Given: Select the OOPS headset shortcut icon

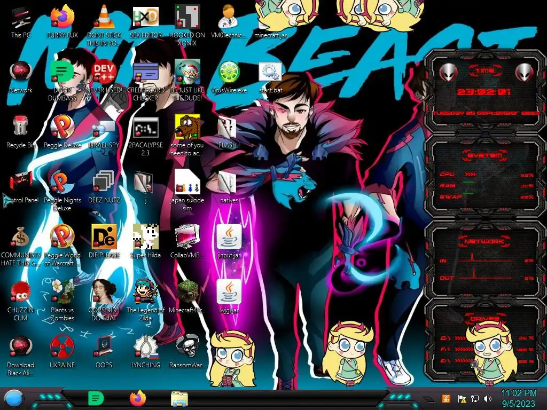Looking at the screenshot, I should (104, 346).
